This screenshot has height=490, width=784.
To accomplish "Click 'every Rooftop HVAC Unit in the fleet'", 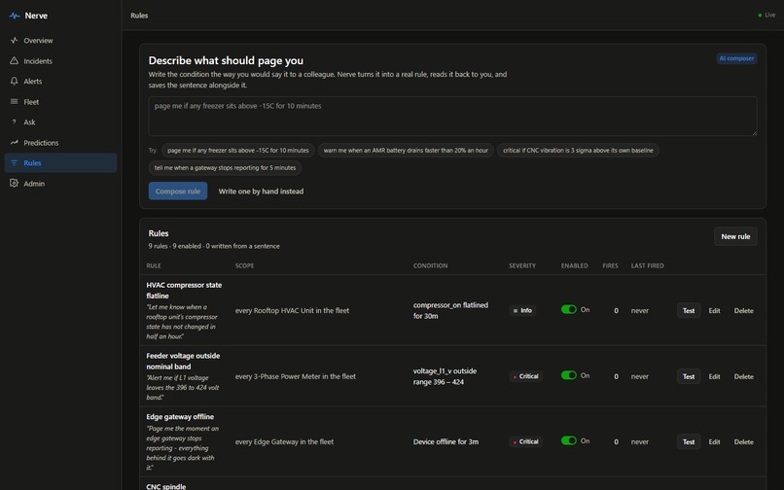I will coord(292,310).
